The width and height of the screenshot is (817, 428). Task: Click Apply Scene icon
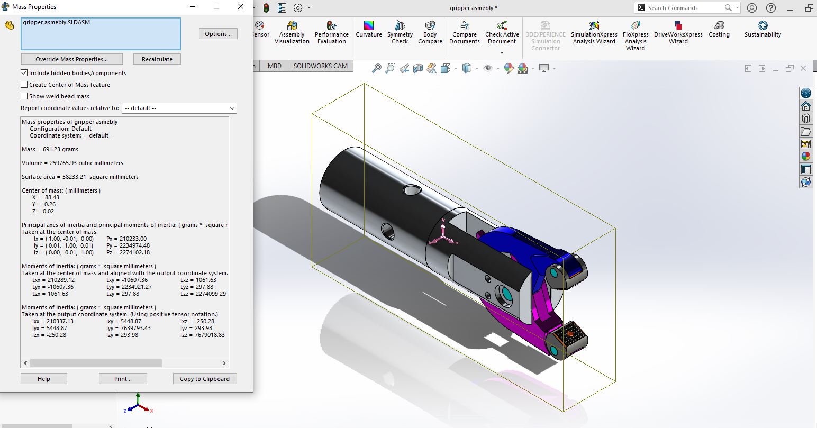tap(522, 68)
